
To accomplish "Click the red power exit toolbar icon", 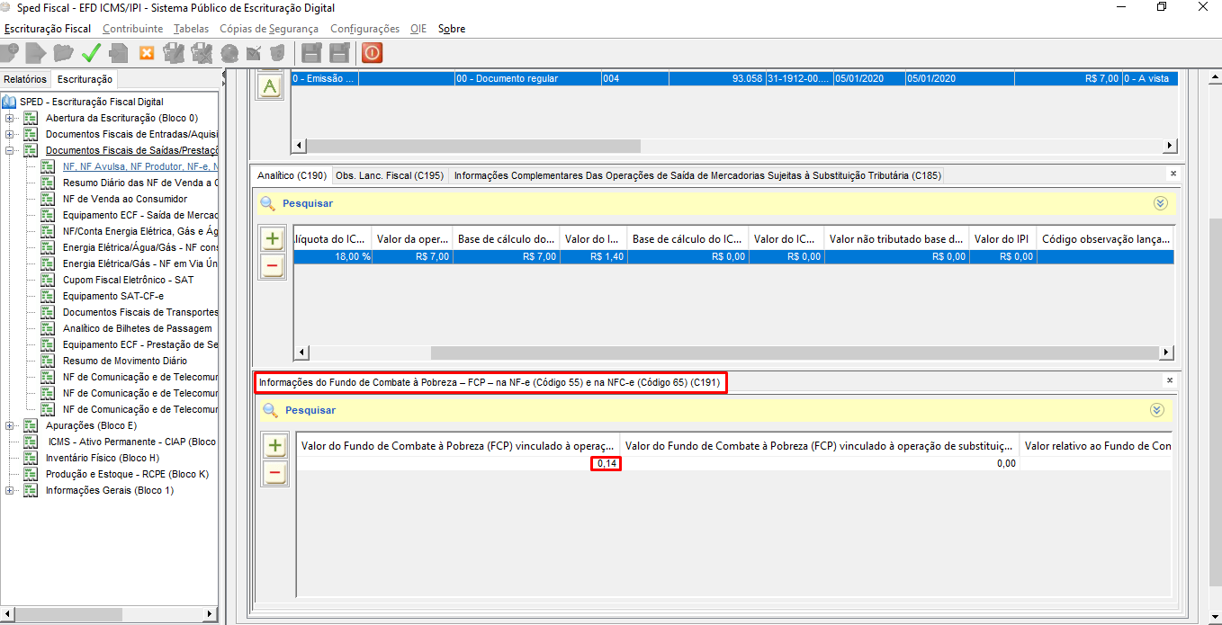I will pos(372,53).
